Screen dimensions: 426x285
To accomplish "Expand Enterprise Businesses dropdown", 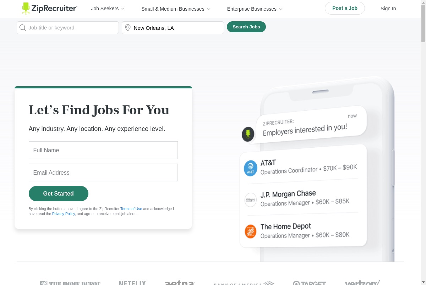I will tap(255, 9).
